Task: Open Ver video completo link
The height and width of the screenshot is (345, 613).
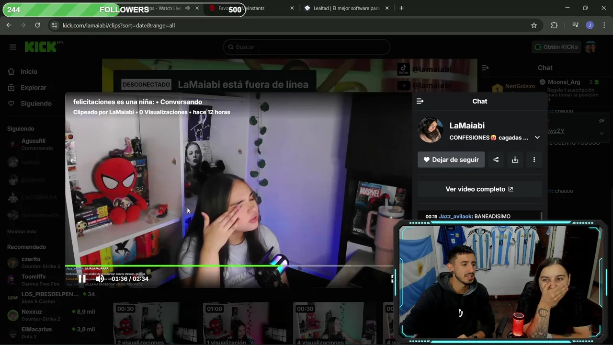Action: point(479,189)
